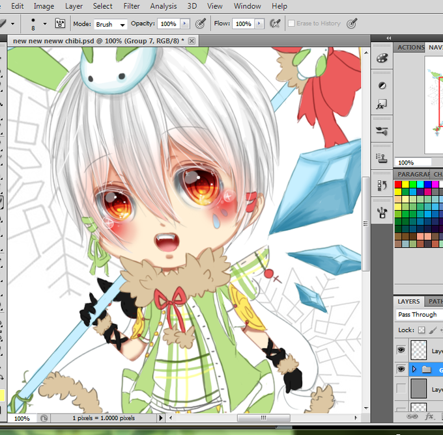Click the status bar zoom 100% field
The height and width of the screenshot is (435, 443).
(x=22, y=418)
